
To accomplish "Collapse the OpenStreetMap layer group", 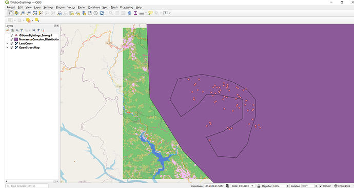I will (x=7, y=48).
